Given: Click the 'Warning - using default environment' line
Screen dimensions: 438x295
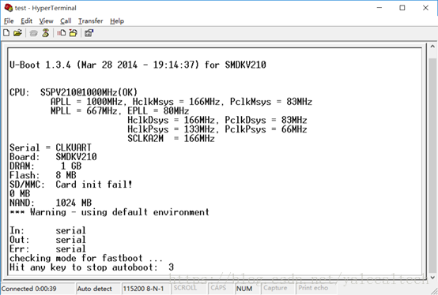Looking at the screenshot, I should click(109, 212).
